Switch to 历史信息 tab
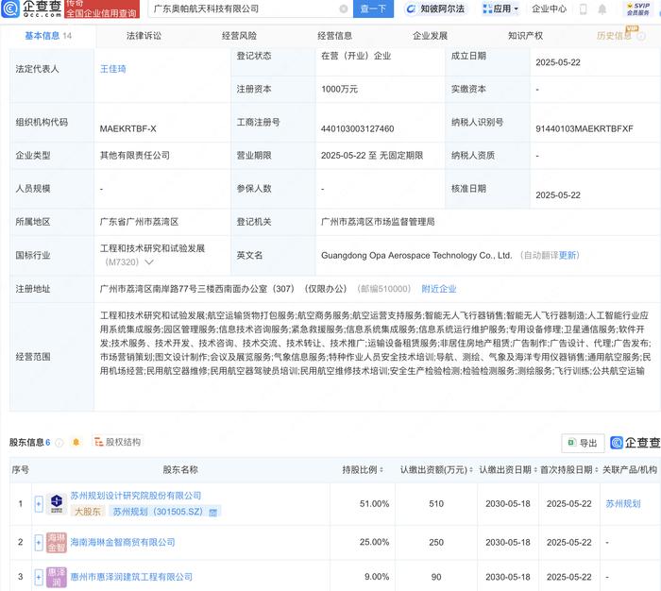 tap(614, 36)
